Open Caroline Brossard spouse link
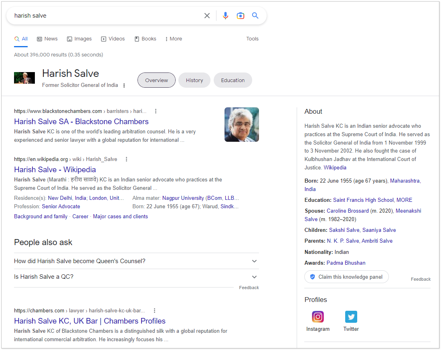 [348, 211]
